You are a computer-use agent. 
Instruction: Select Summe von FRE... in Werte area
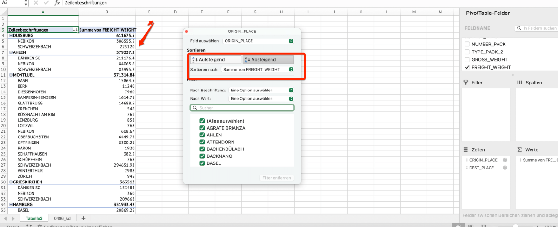point(538,160)
